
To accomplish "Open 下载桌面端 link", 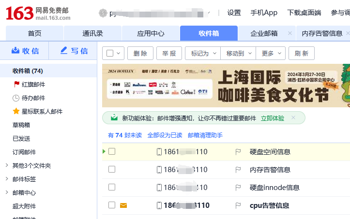I will point(304,13).
